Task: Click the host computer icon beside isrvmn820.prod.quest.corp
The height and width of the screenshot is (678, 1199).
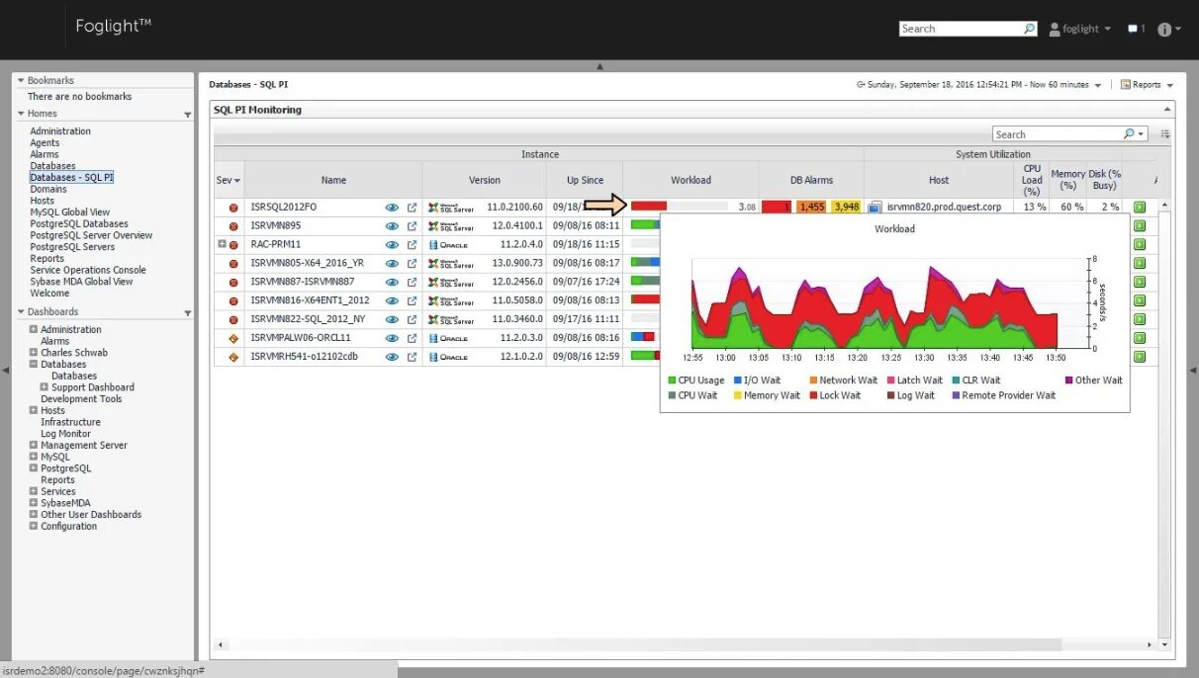Action: [x=875, y=208]
